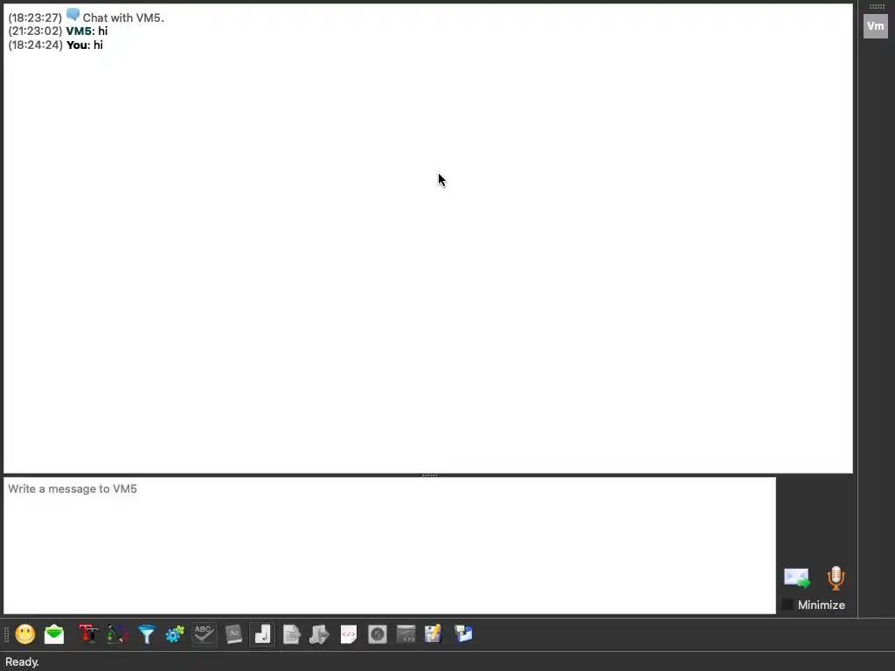Click the gray console window icon
This screenshot has width=895, height=671.
406,634
